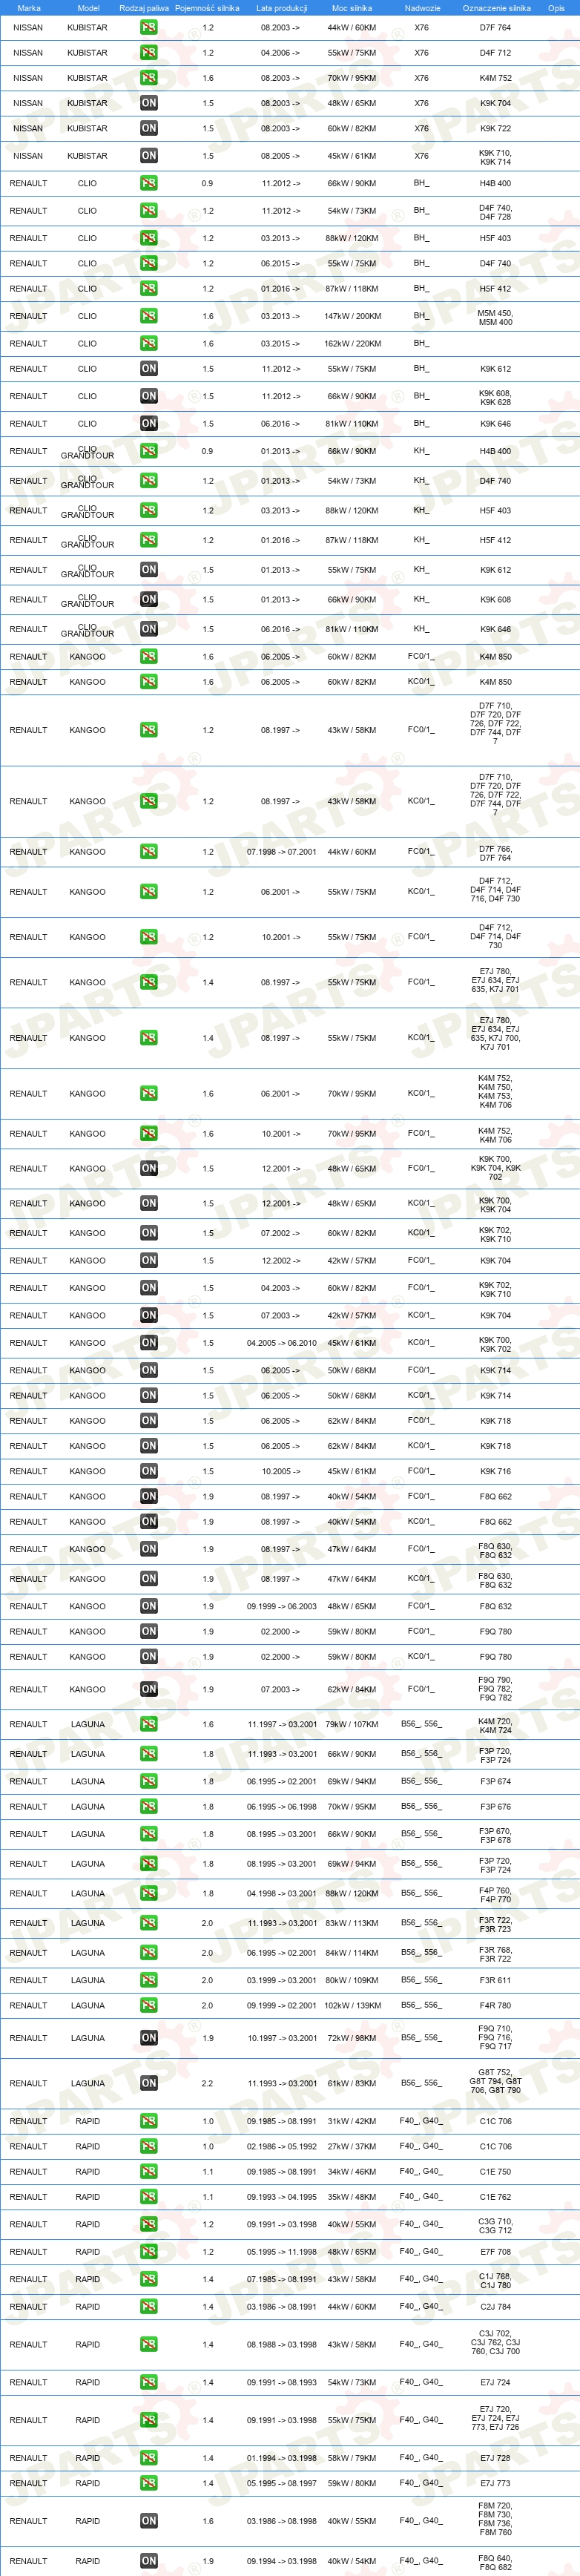580x2576 pixels.
Task: Select the 102kW / 139KM power cell
Action: [352, 2005]
